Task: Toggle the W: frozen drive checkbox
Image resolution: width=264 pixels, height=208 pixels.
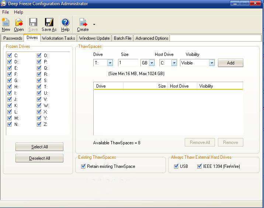Action: [39, 106]
